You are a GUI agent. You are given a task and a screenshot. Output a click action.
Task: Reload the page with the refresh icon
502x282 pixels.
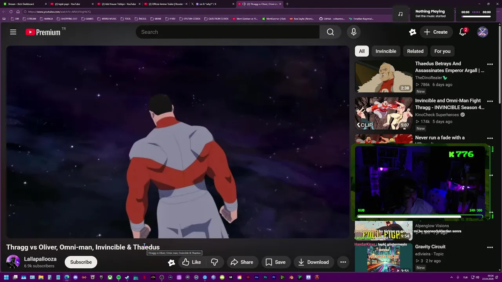(x=11, y=12)
